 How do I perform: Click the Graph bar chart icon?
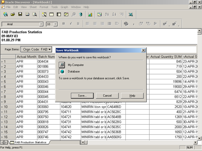[90, 14]
